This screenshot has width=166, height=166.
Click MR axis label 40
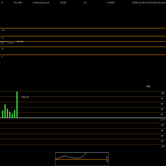click(x=162, y=109)
